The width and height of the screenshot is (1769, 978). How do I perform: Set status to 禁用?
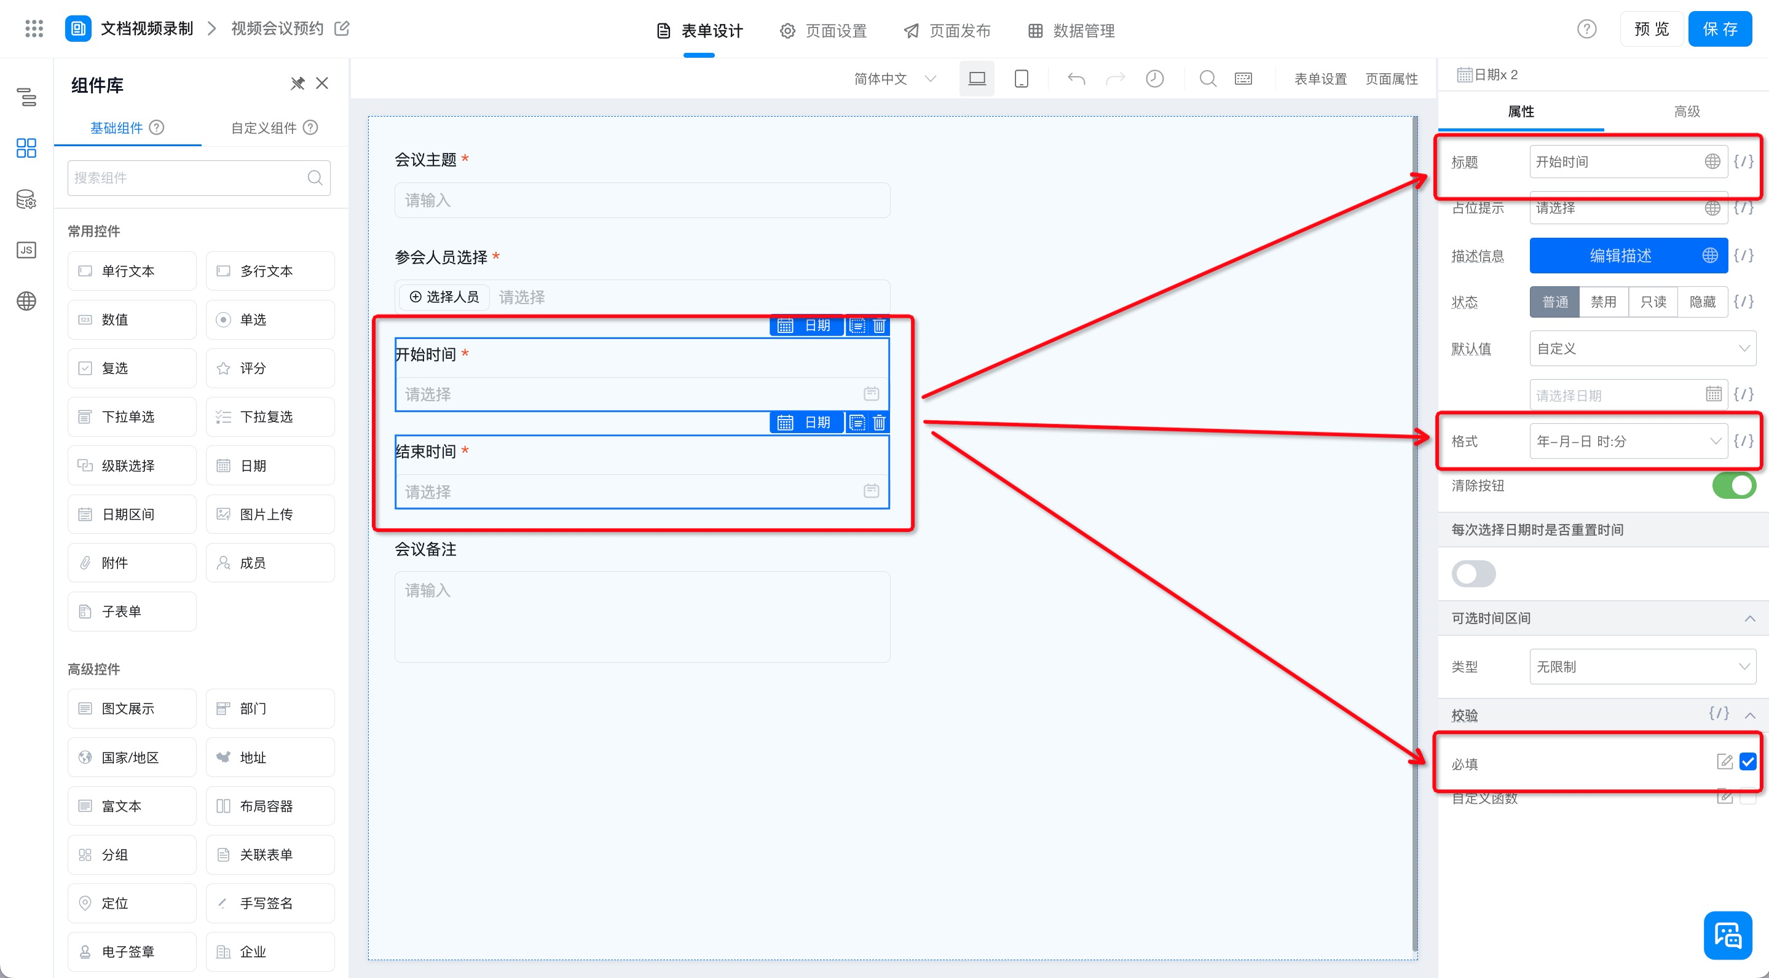click(1604, 302)
